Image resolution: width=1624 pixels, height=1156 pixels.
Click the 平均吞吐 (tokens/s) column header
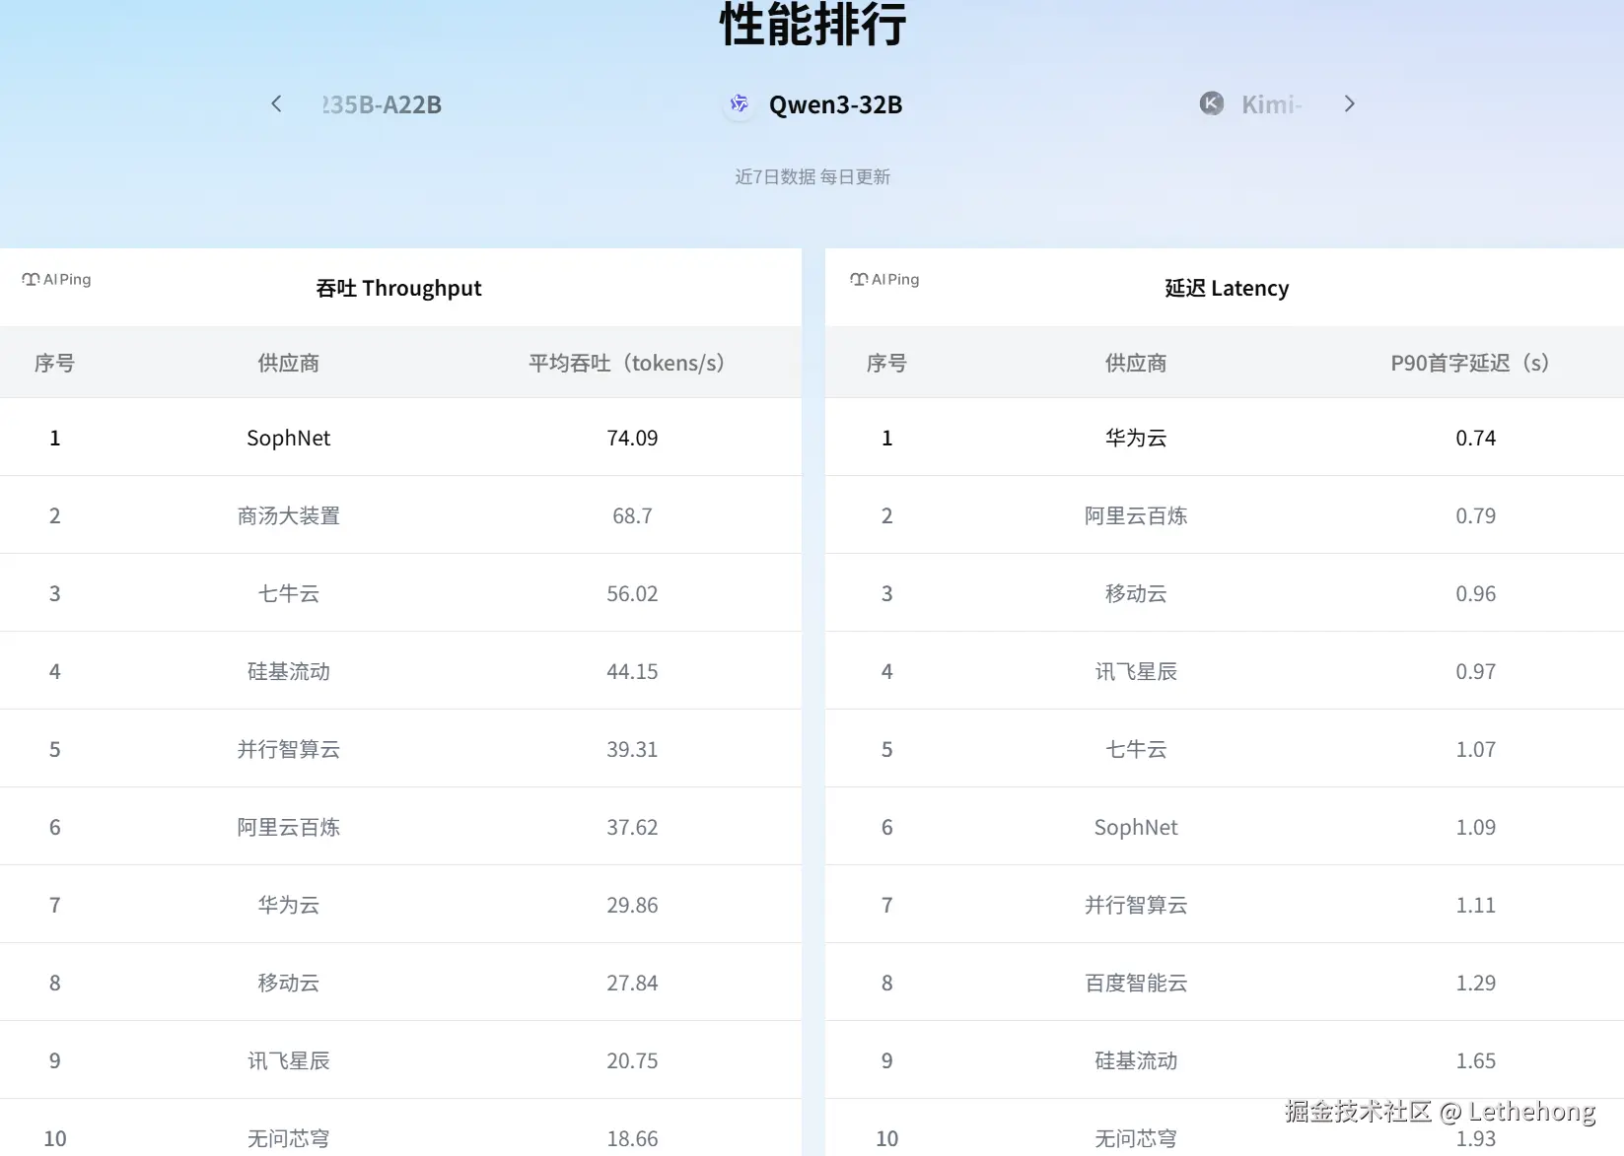click(627, 363)
